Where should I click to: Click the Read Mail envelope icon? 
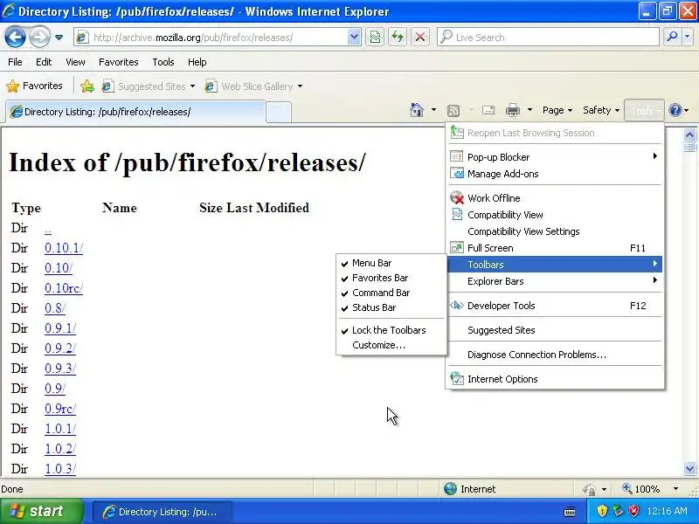click(x=488, y=110)
